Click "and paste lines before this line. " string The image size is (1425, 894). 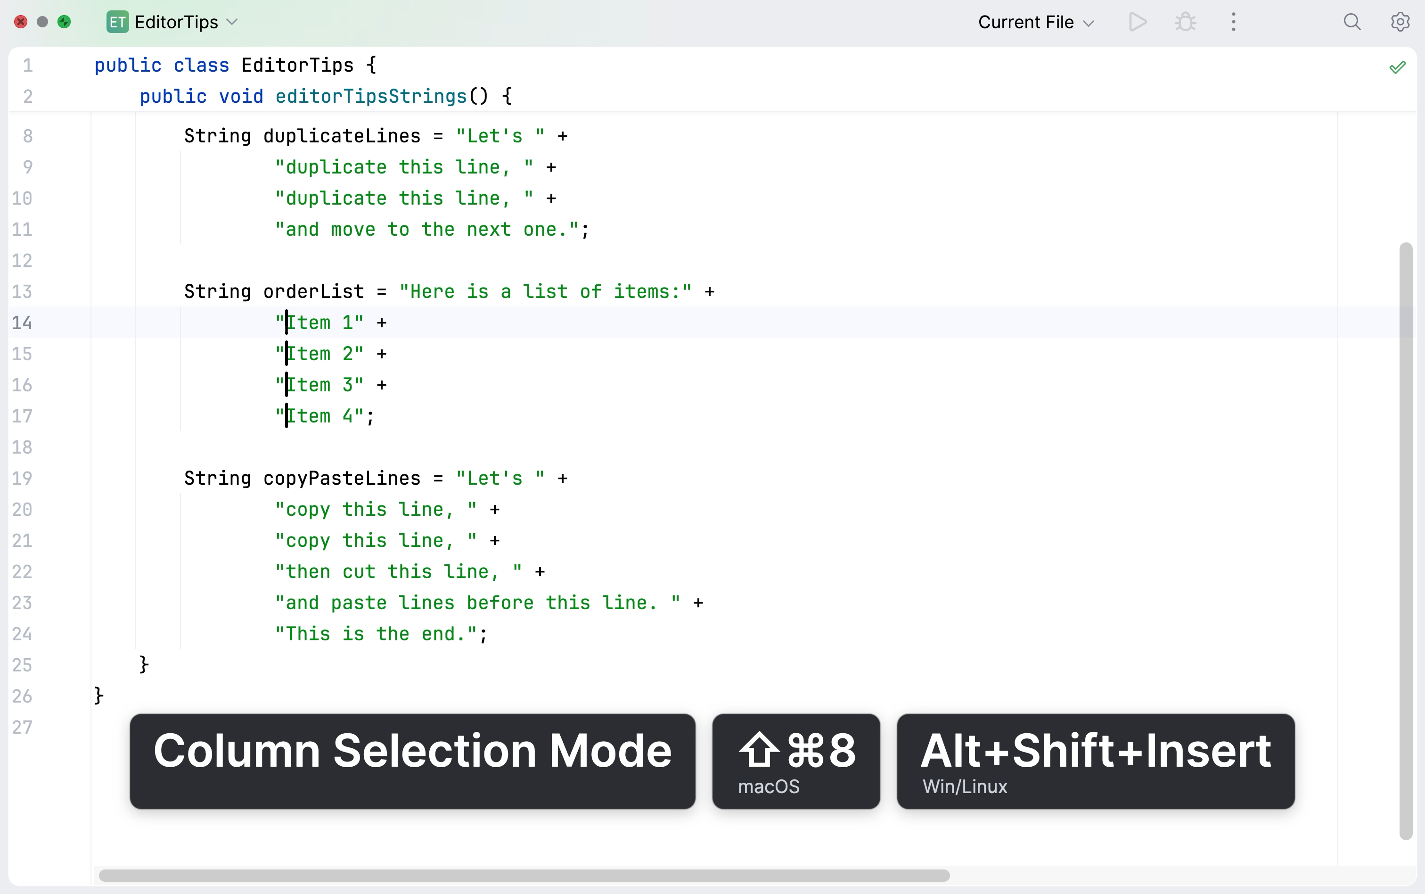tap(477, 603)
